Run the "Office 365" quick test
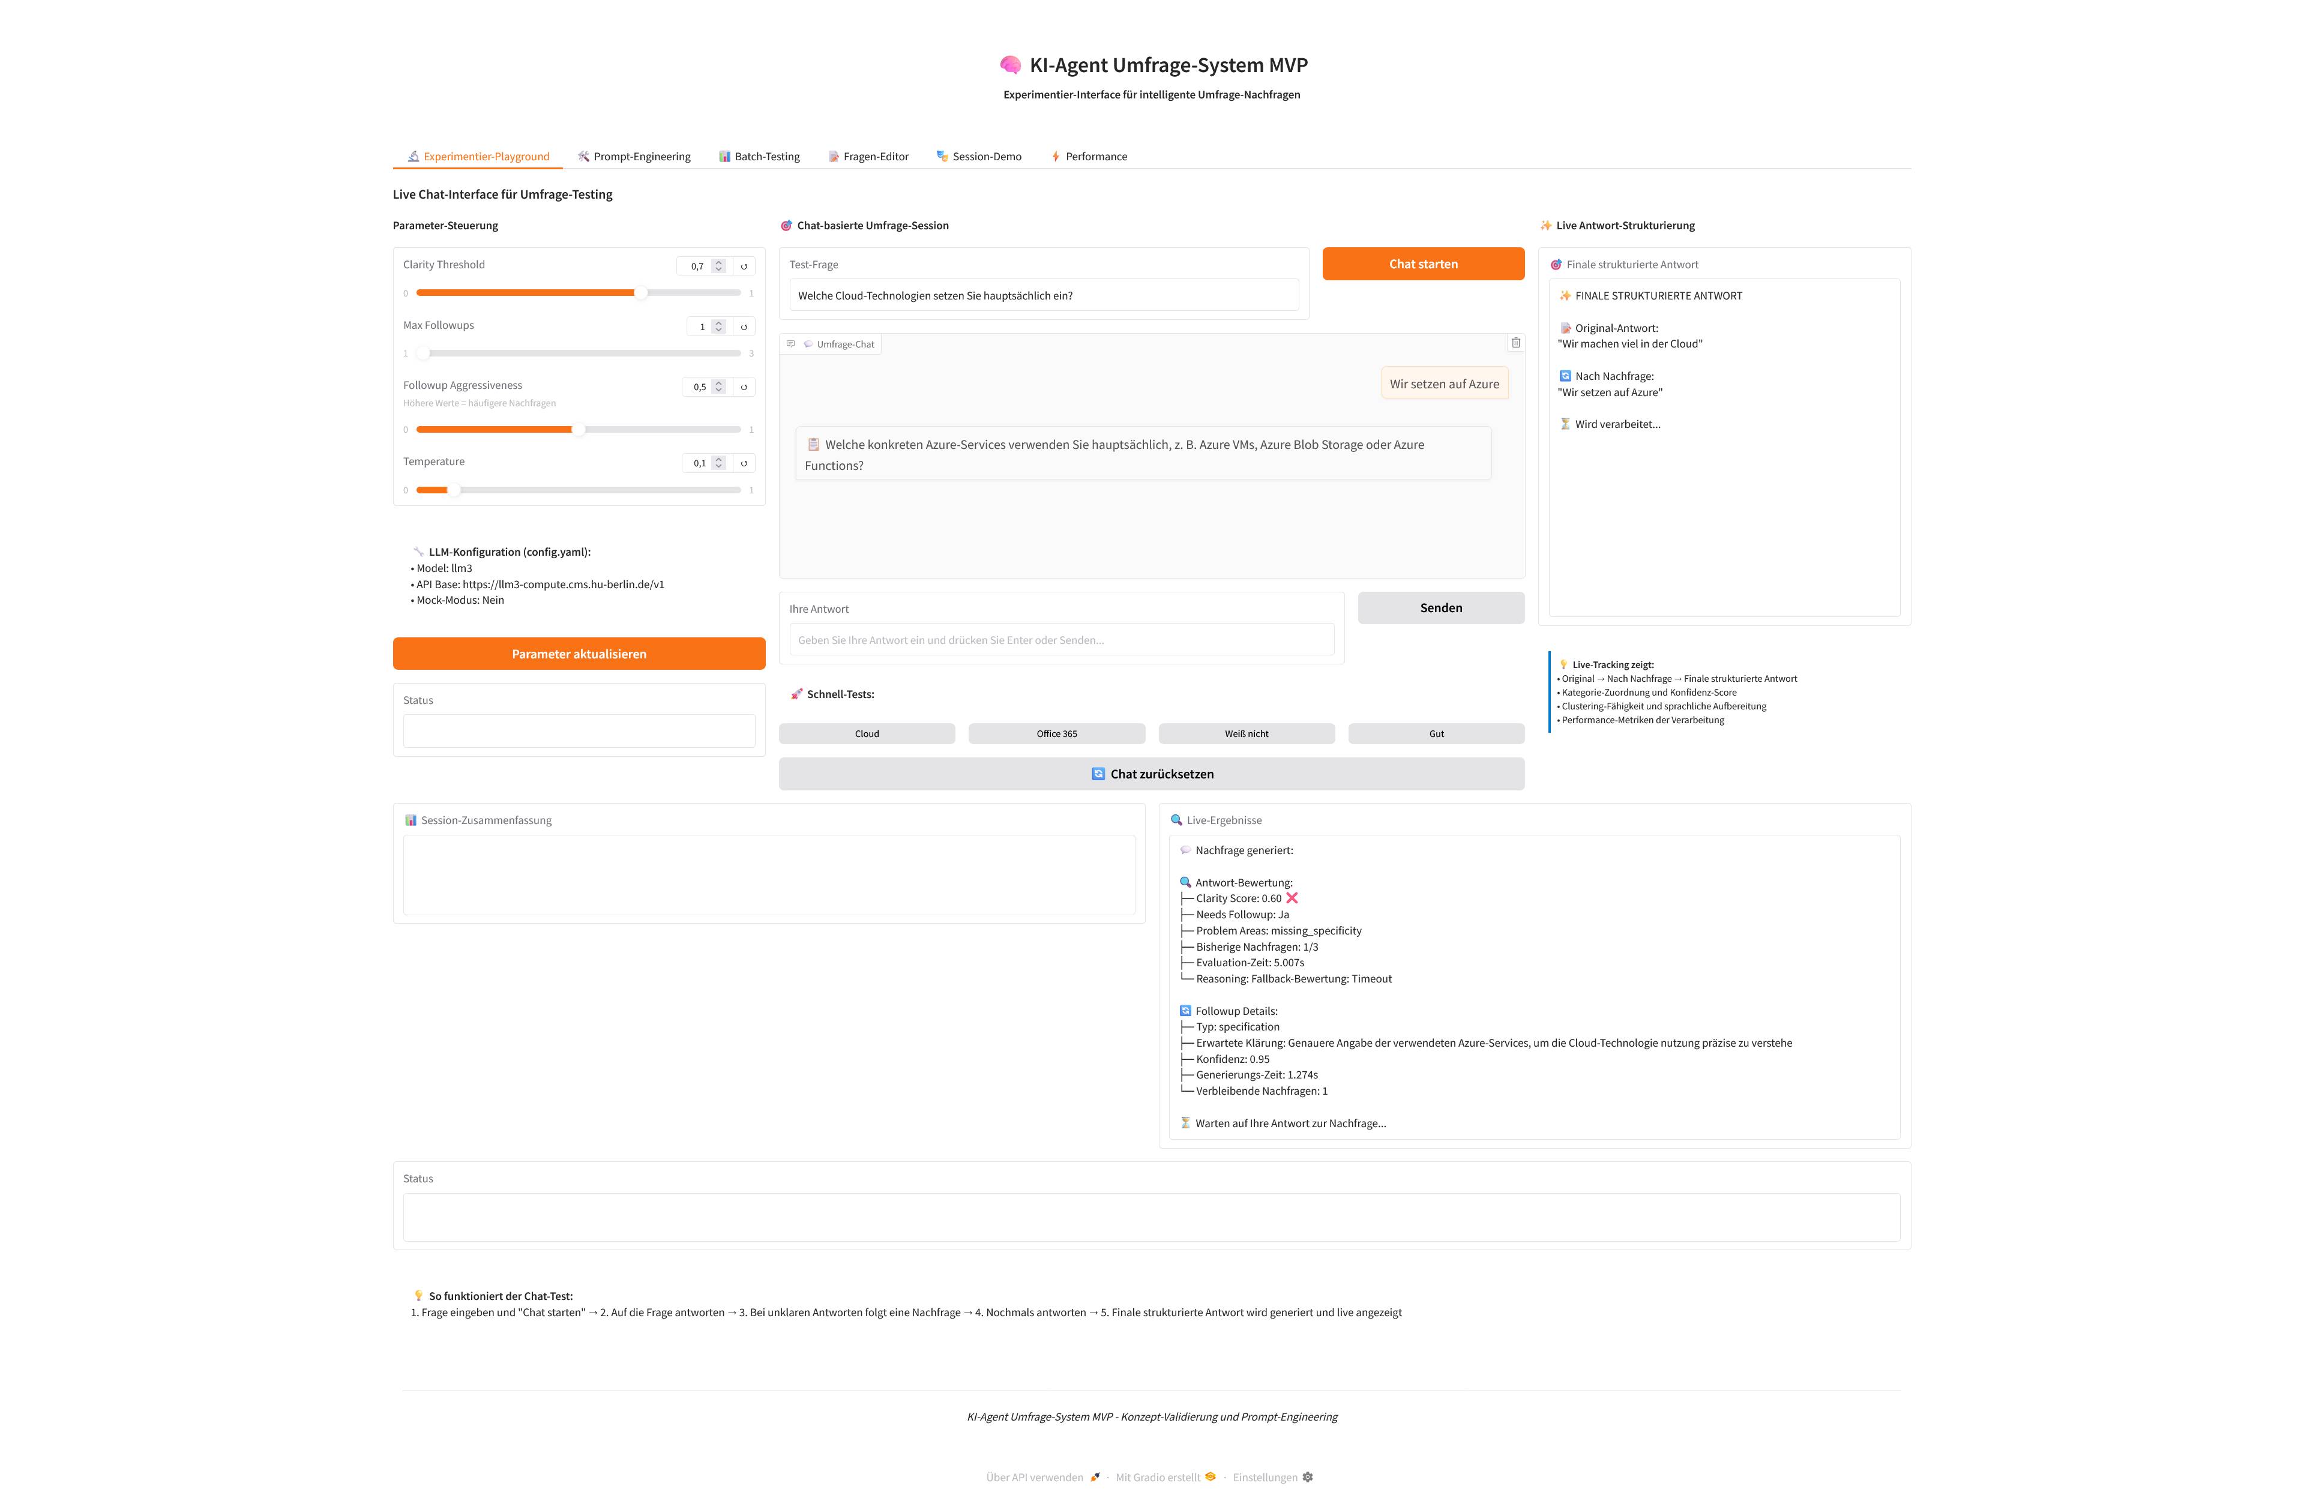 (1055, 733)
